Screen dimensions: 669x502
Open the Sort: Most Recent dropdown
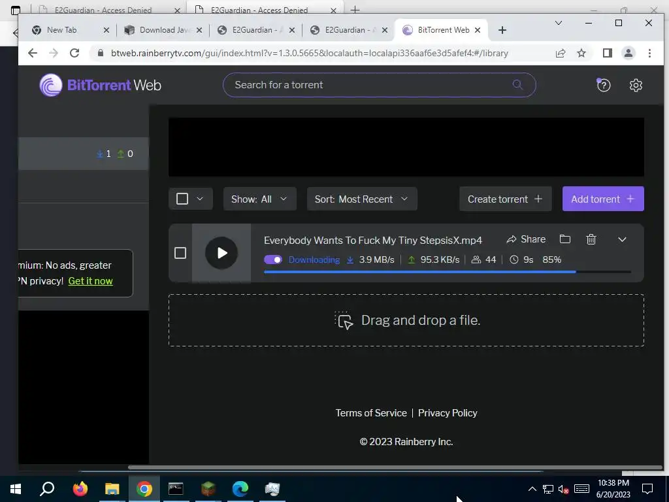pyautogui.click(x=362, y=199)
